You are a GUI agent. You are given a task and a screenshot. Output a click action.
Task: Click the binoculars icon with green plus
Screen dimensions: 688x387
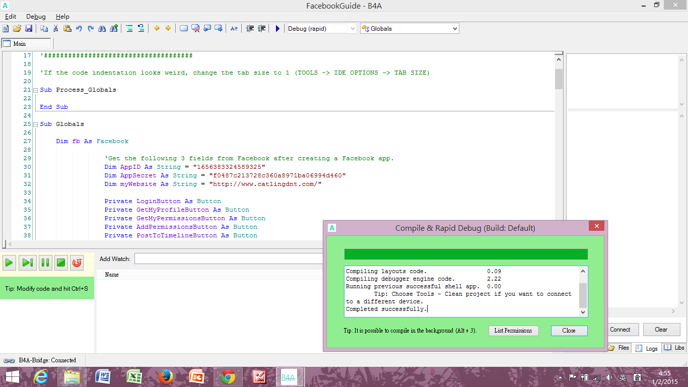(114, 29)
